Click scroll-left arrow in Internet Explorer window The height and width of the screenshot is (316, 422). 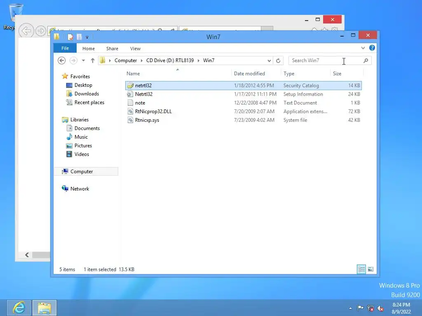(x=27, y=255)
